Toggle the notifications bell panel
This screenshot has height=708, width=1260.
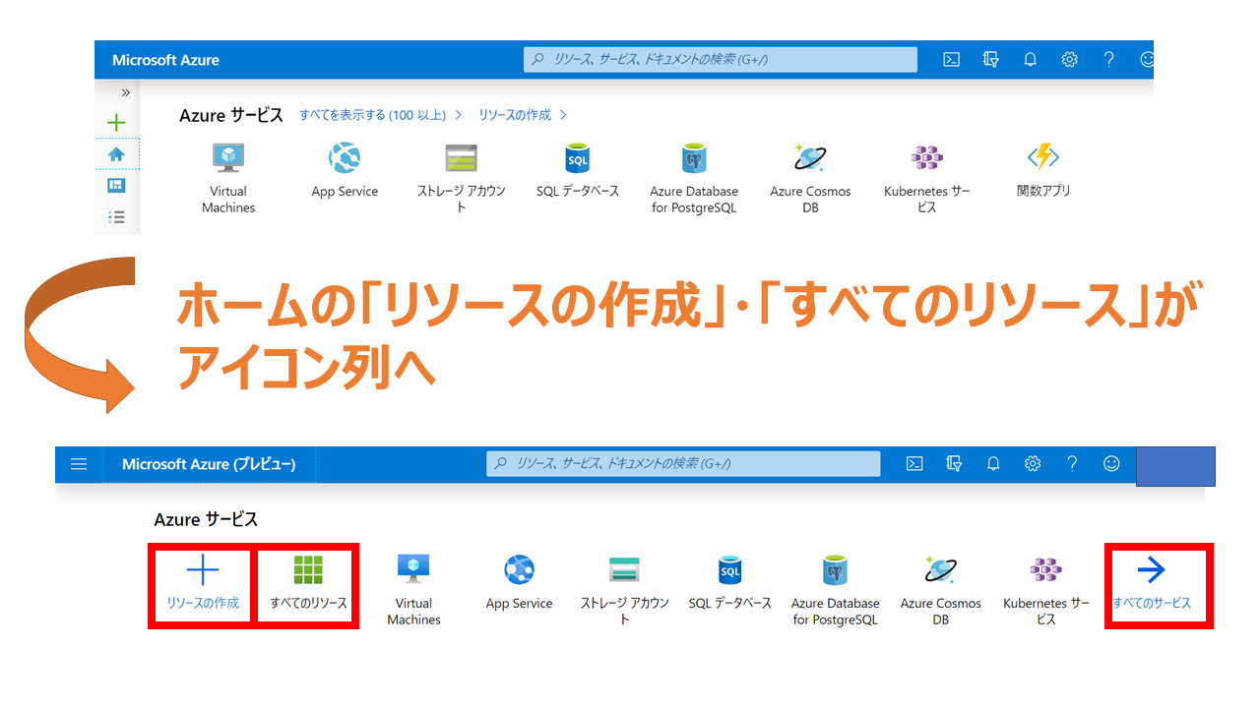click(1030, 59)
